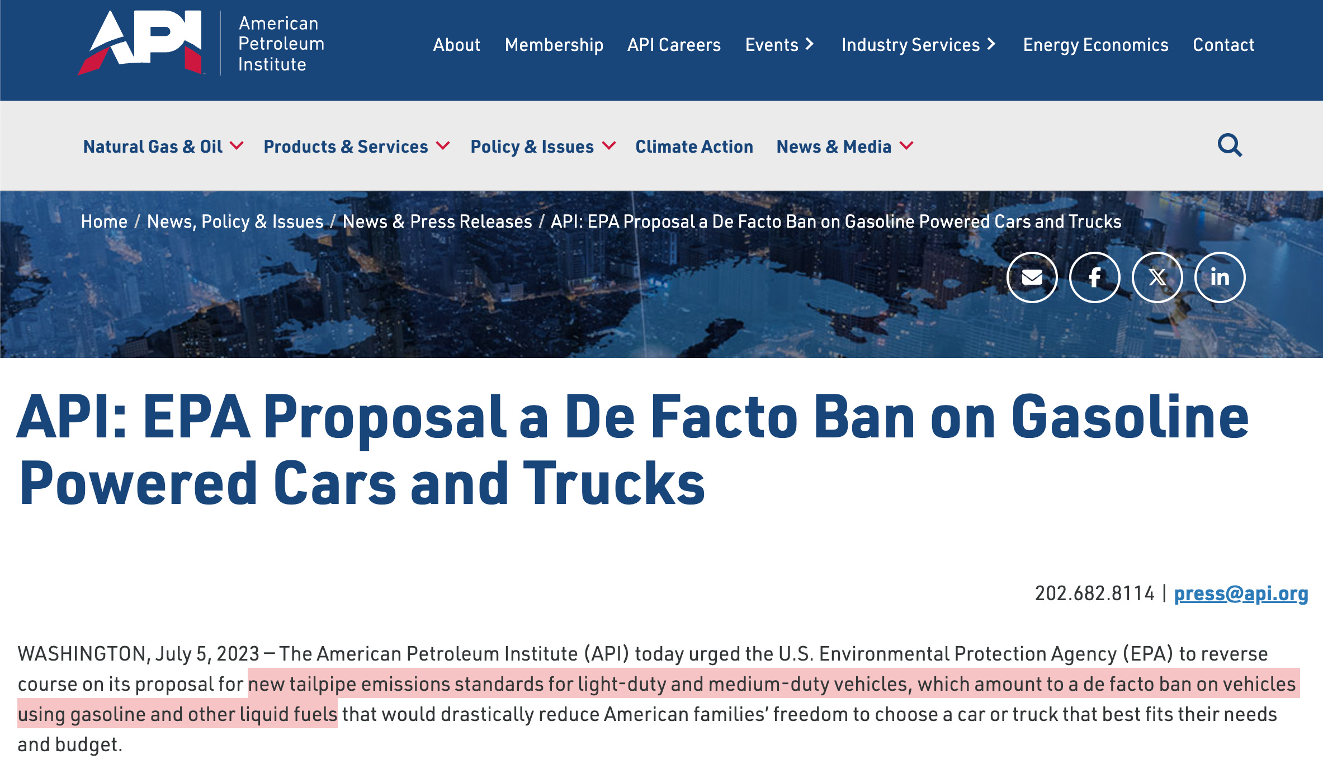Click the 'WASHINGTON, July 5, 2023' dateline
The height and width of the screenshot is (773, 1323).
(x=139, y=654)
